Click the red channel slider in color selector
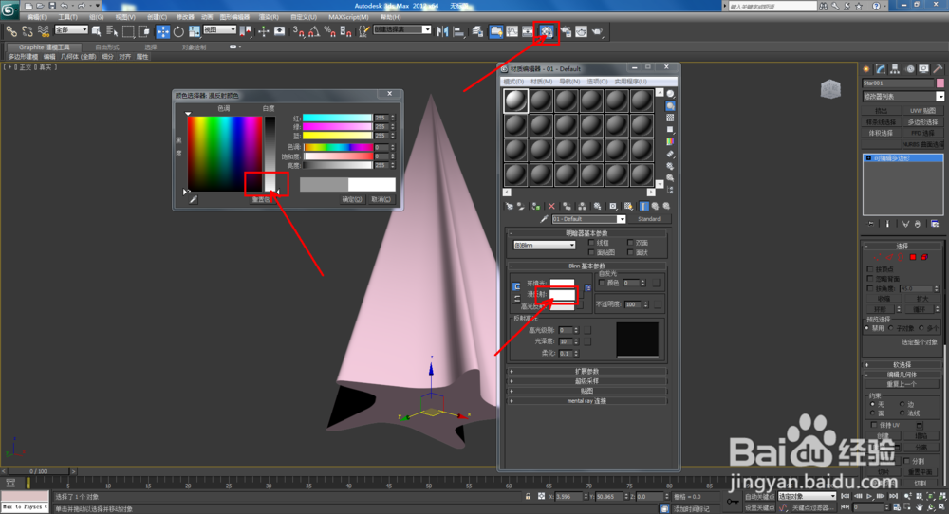 (337, 118)
